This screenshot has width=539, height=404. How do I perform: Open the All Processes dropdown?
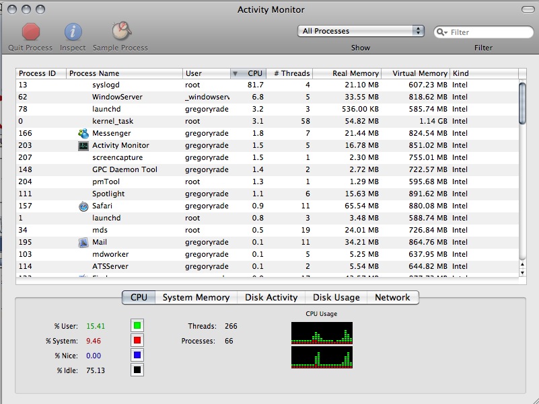click(x=361, y=31)
